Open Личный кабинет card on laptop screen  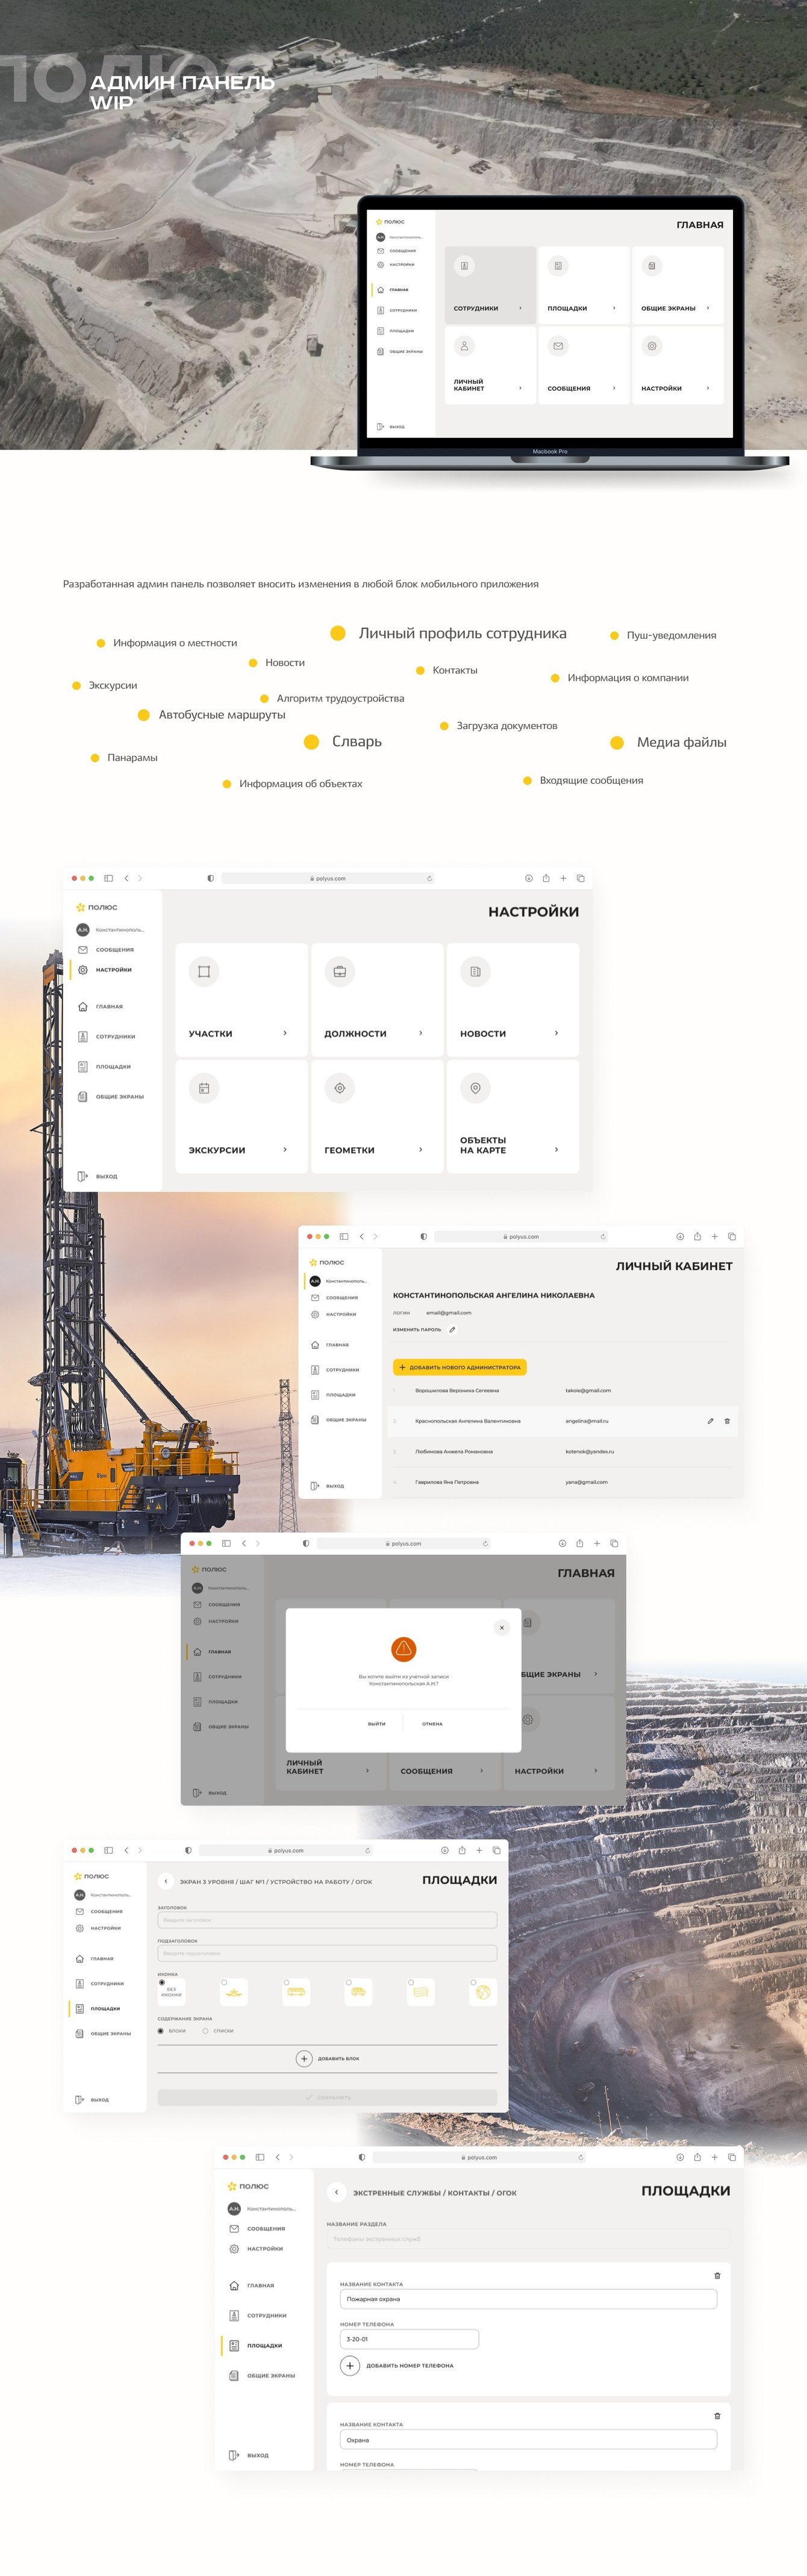(x=490, y=365)
